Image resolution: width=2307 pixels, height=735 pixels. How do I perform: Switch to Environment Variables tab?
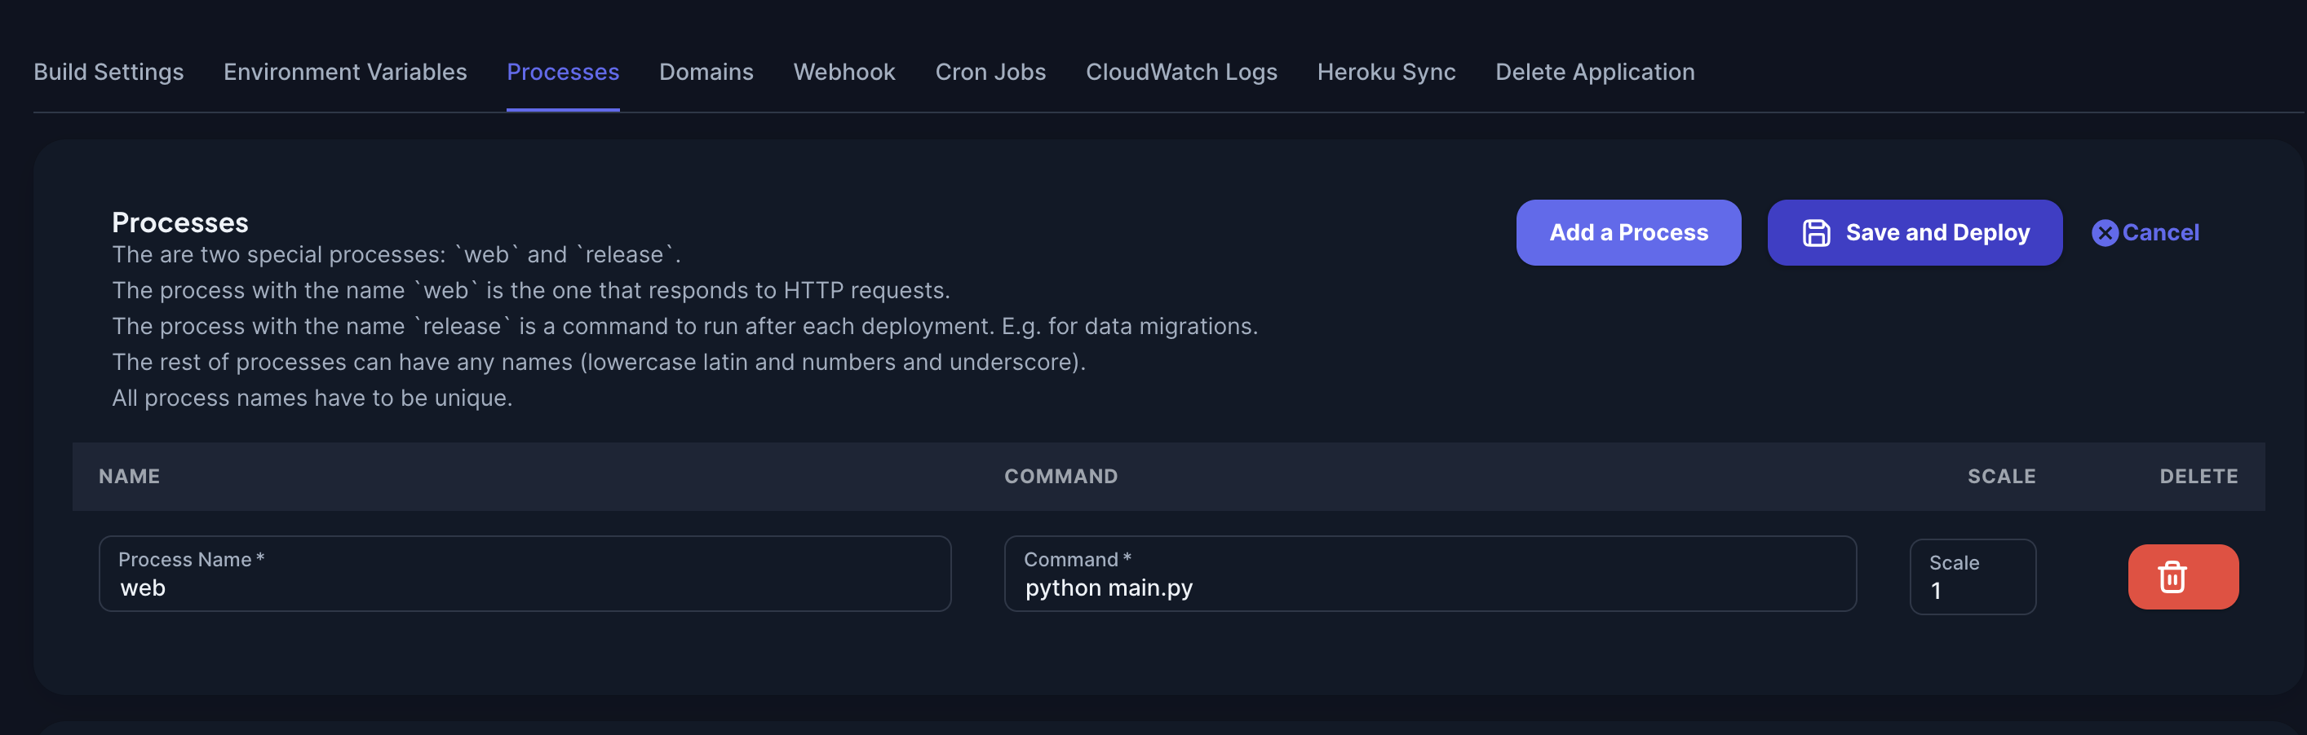(345, 72)
